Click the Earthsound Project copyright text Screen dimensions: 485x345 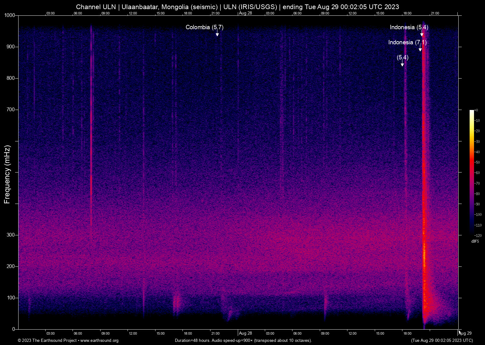tap(68, 341)
